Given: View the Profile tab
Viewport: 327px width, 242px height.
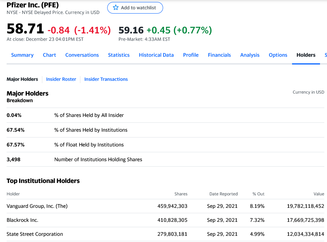Looking at the screenshot, I should 191,55.
